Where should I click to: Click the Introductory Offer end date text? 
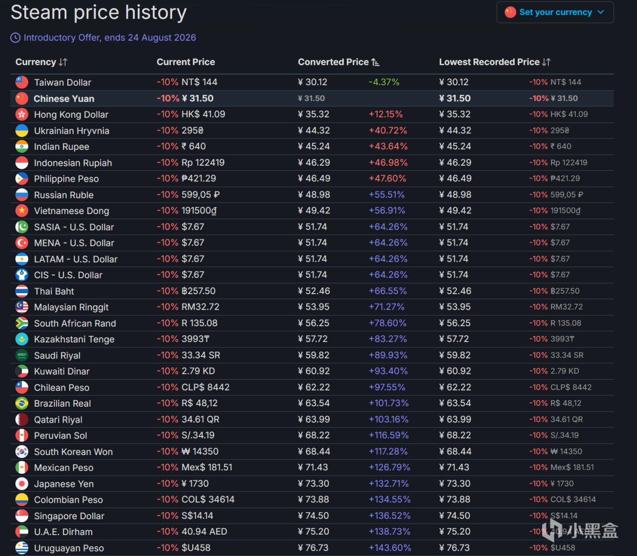point(109,38)
